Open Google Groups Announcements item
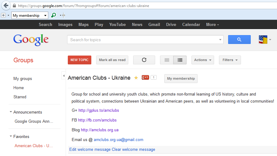Viewport: 277px width, 156px height. [x=34, y=122]
